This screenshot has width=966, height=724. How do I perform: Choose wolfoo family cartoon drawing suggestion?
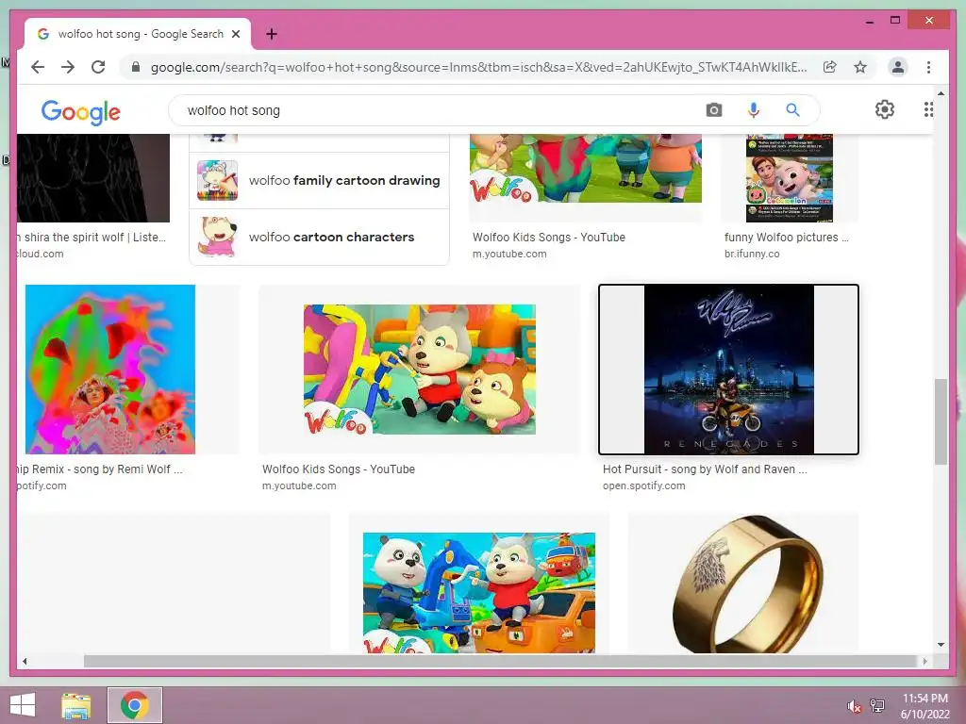pos(319,180)
